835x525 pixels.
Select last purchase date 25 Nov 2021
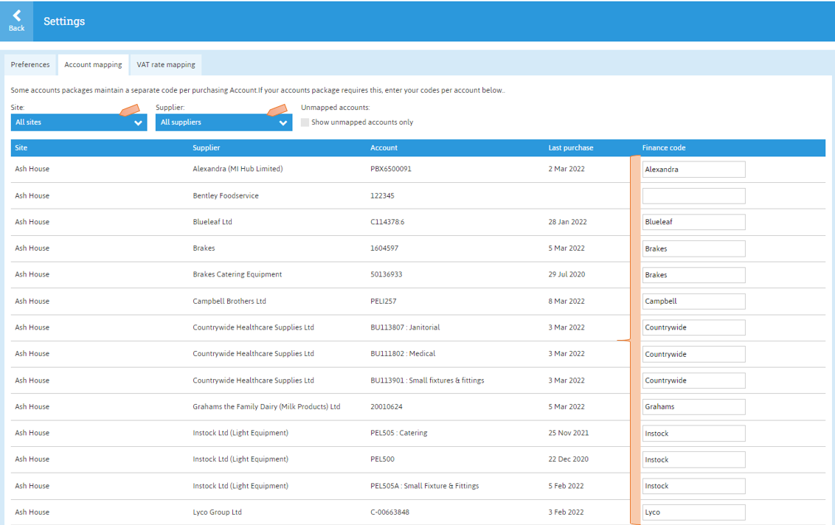point(569,432)
